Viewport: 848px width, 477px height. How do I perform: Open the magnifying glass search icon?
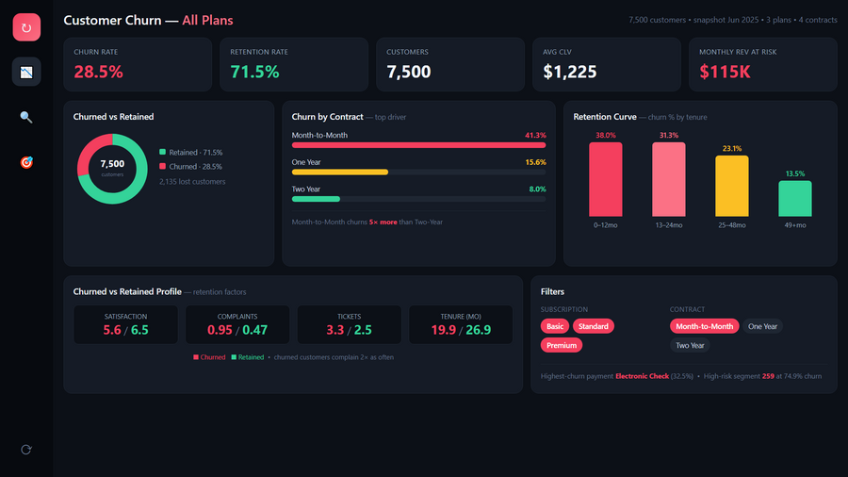(x=26, y=117)
